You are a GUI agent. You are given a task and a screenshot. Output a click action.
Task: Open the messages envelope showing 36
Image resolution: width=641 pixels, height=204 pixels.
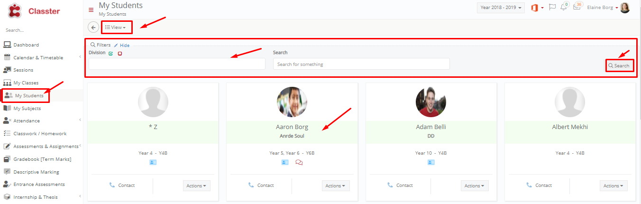pos(577,7)
